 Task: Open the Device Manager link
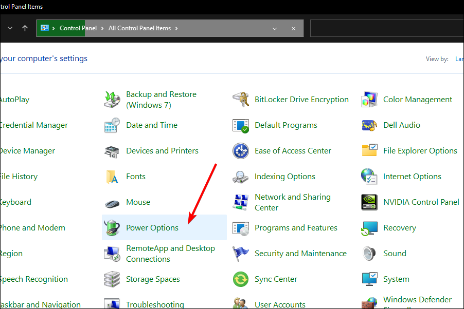click(x=27, y=151)
